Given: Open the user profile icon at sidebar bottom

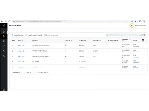Looking at the screenshot, I should pyautogui.click(x=4, y=90).
